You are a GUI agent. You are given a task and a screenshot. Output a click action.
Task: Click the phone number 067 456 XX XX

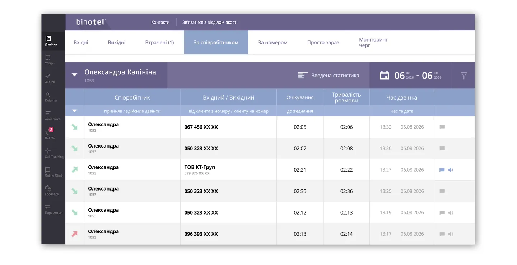click(x=201, y=127)
